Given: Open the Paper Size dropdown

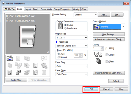Looking at the screenshot, I should point(71,46).
